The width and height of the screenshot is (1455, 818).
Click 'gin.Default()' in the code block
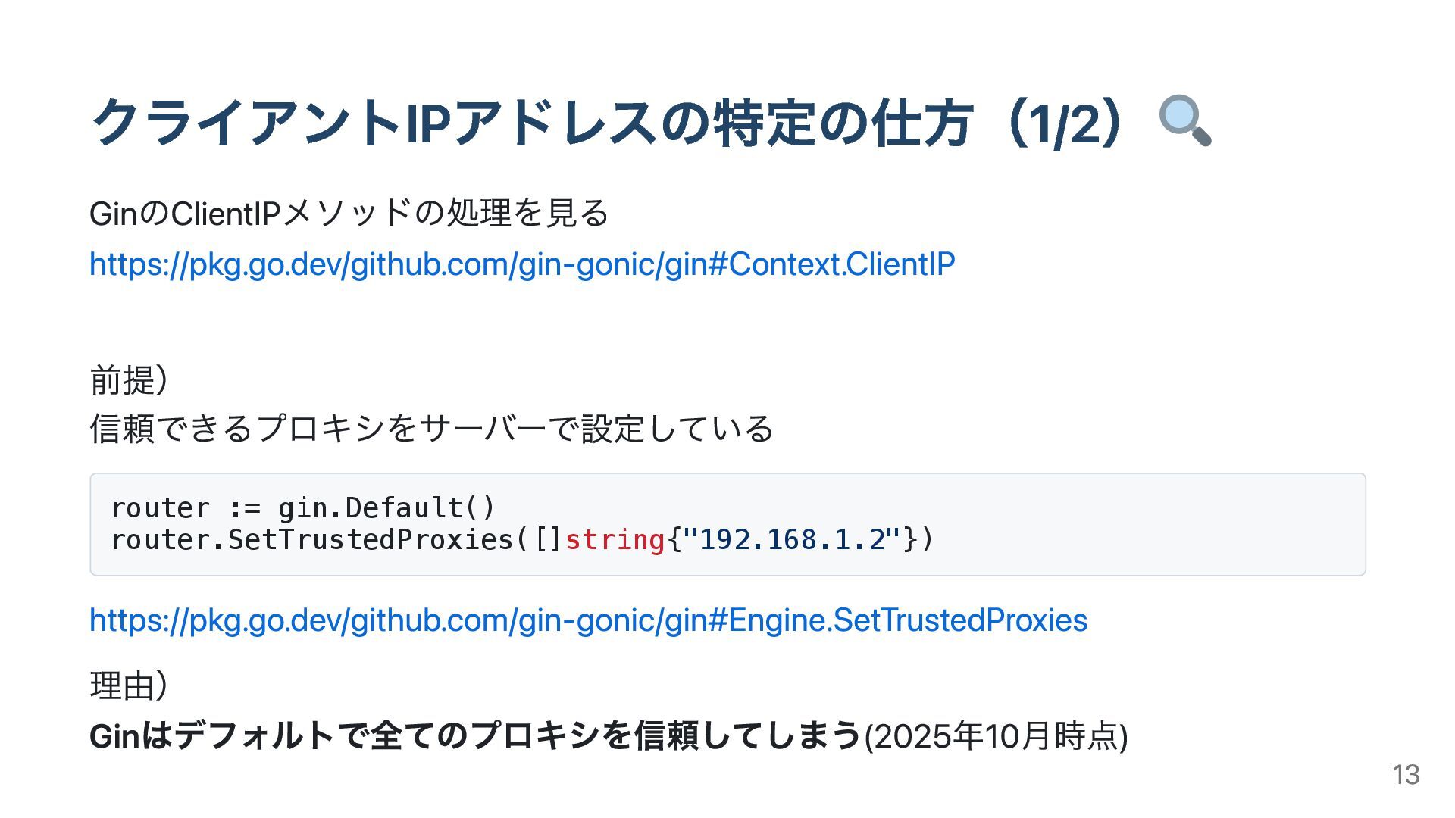[386, 507]
